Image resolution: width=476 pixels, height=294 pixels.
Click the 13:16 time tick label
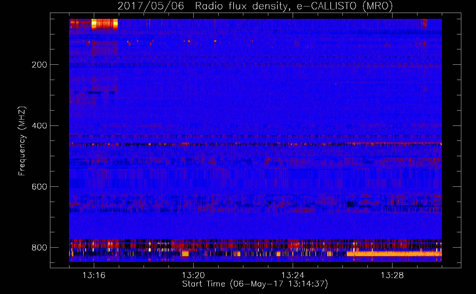(94, 275)
